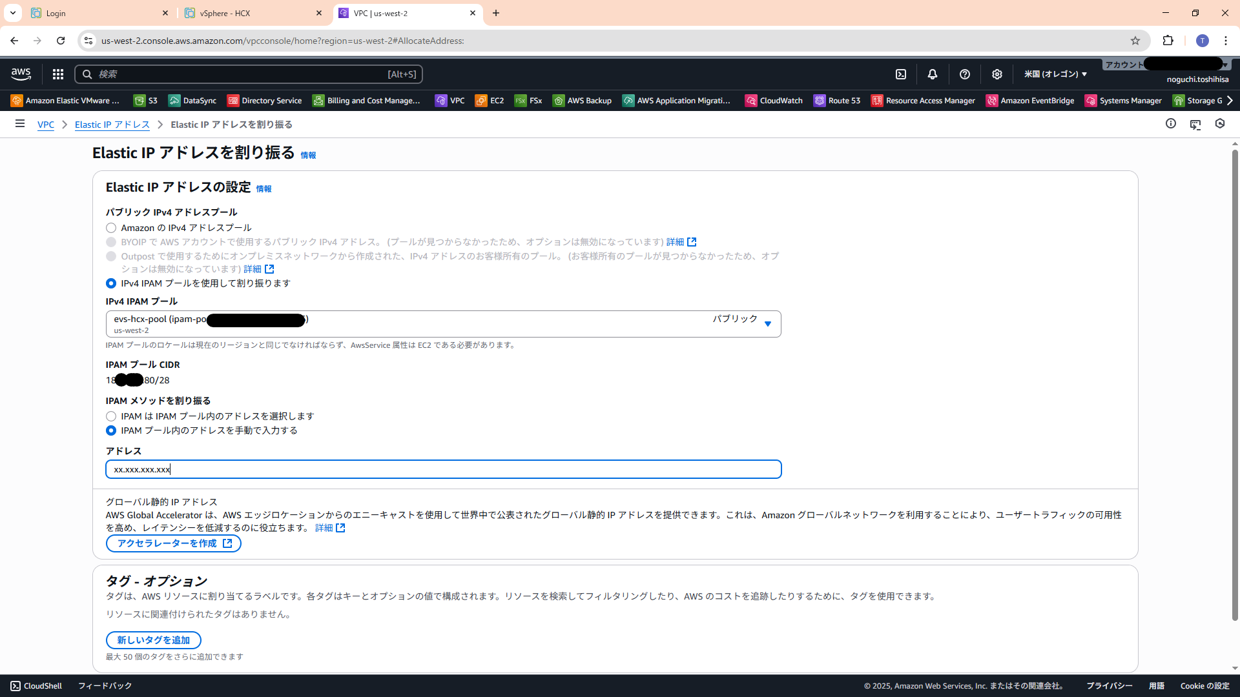The height and width of the screenshot is (697, 1240).
Task: Click 新しいタグを追加 button
Action: coord(153,640)
